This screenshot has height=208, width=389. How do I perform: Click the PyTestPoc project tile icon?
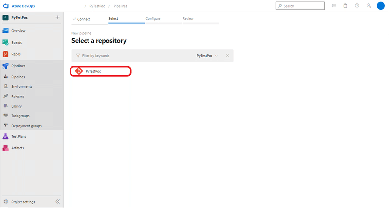(x=5, y=18)
